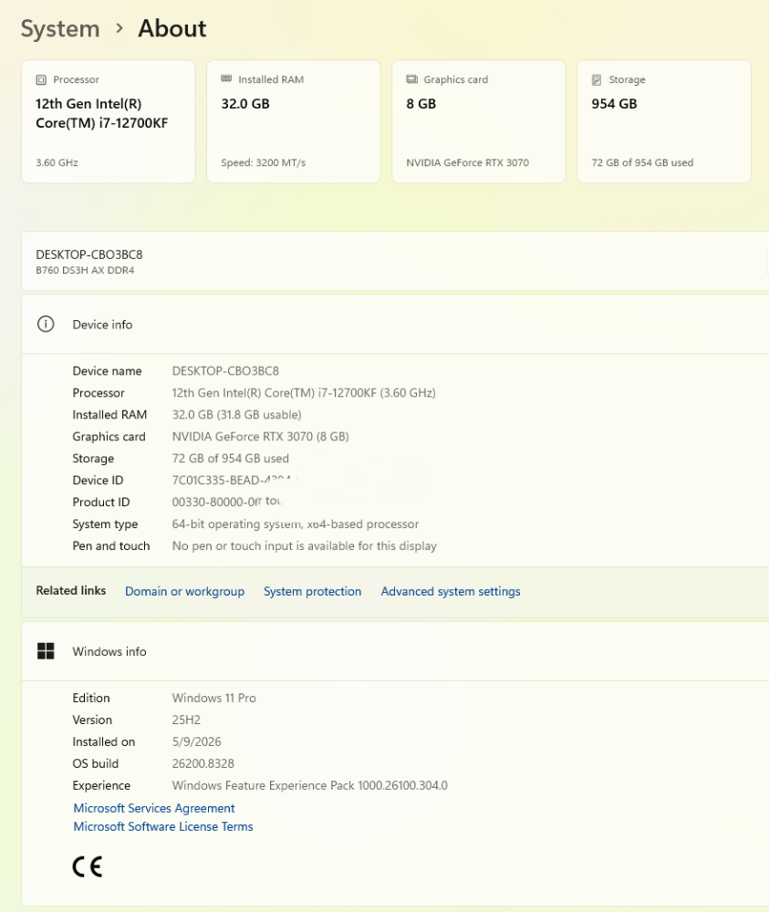Image resolution: width=769 pixels, height=912 pixels.
Task: Click the Version value 25H2
Action: (185, 720)
